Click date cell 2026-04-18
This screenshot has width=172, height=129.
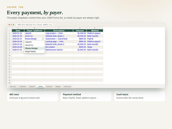(18, 44)
